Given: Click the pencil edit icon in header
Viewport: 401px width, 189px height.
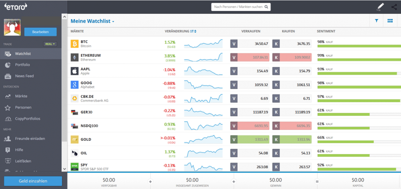Looking at the screenshot, I should [380, 7].
